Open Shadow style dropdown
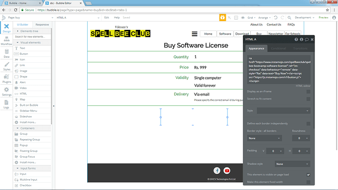 click(292, 164)
